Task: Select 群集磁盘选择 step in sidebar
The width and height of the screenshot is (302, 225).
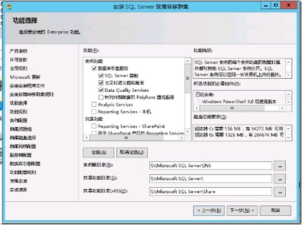Action: 23,138
